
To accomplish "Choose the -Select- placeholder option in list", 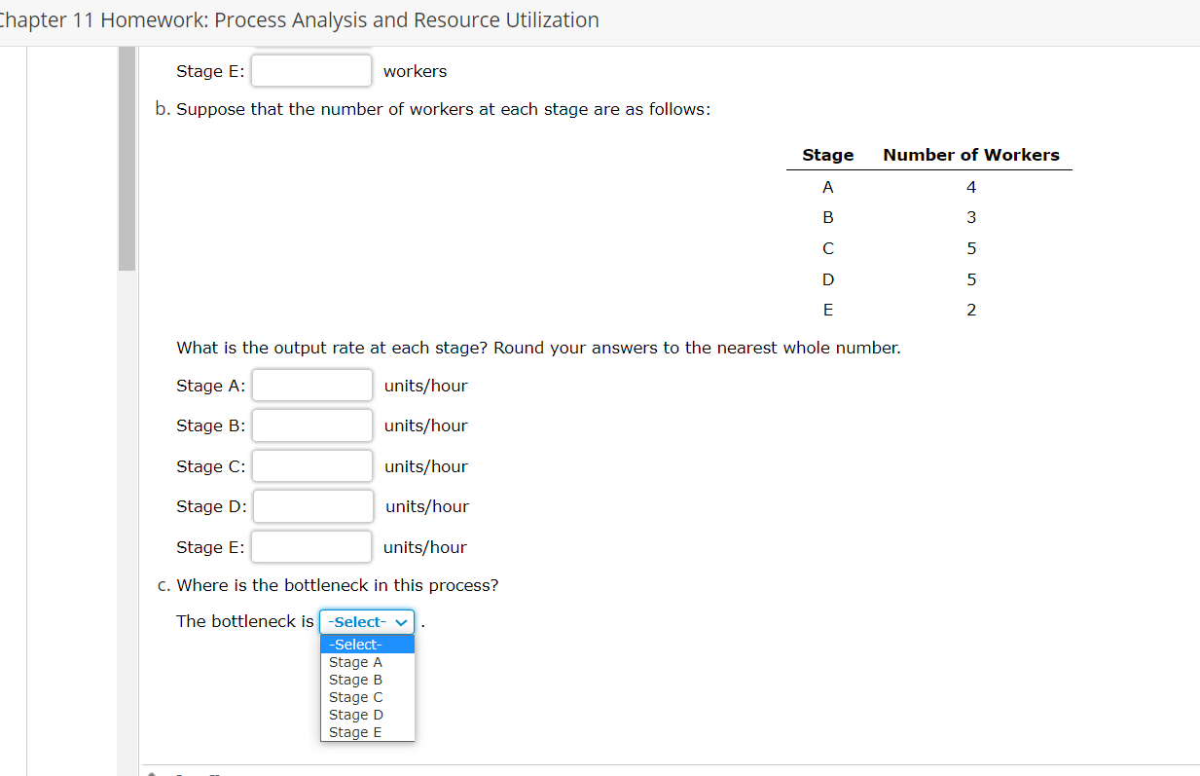I will coord(368,645).
